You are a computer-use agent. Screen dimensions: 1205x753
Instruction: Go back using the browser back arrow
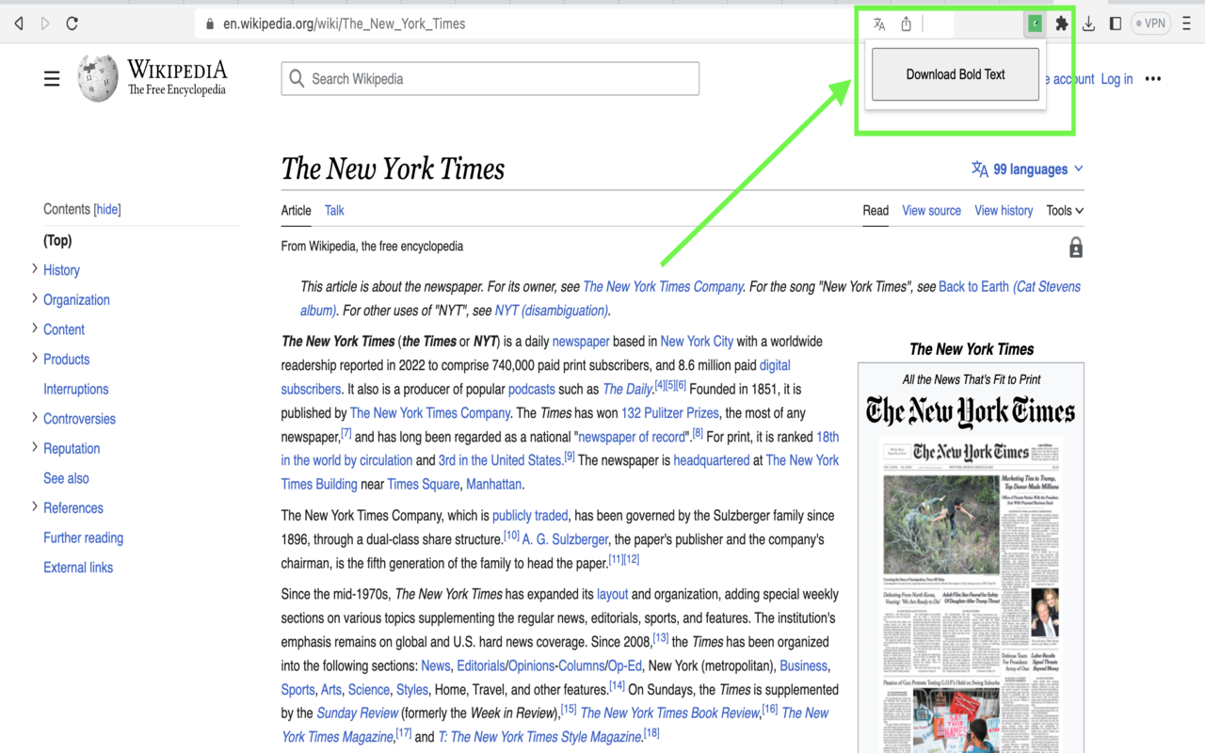click(x=19, y=24)
